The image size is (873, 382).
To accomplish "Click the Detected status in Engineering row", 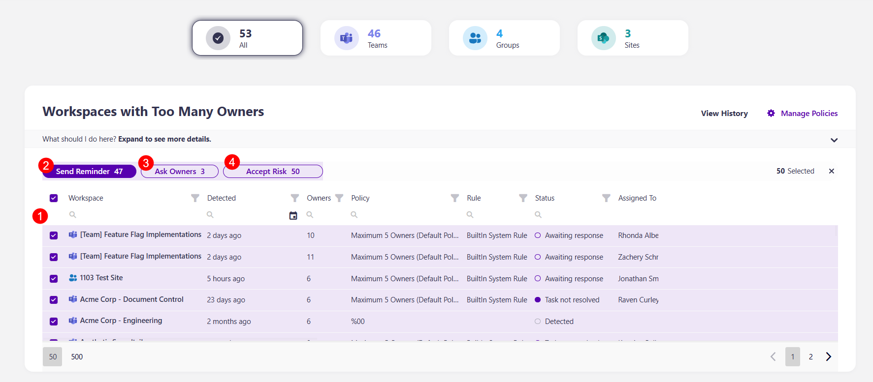I will pos(559,322).
